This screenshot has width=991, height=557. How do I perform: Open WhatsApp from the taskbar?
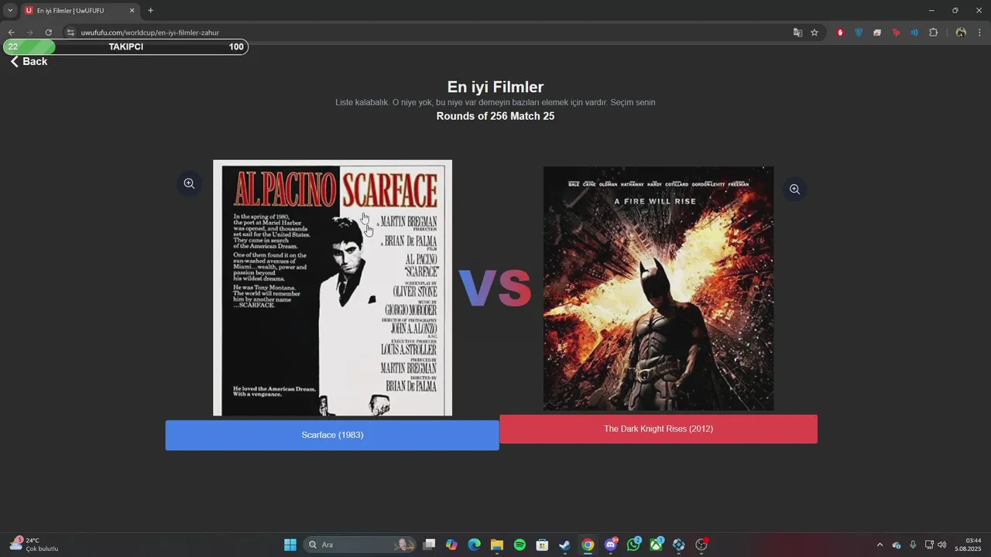click(633, 545)
